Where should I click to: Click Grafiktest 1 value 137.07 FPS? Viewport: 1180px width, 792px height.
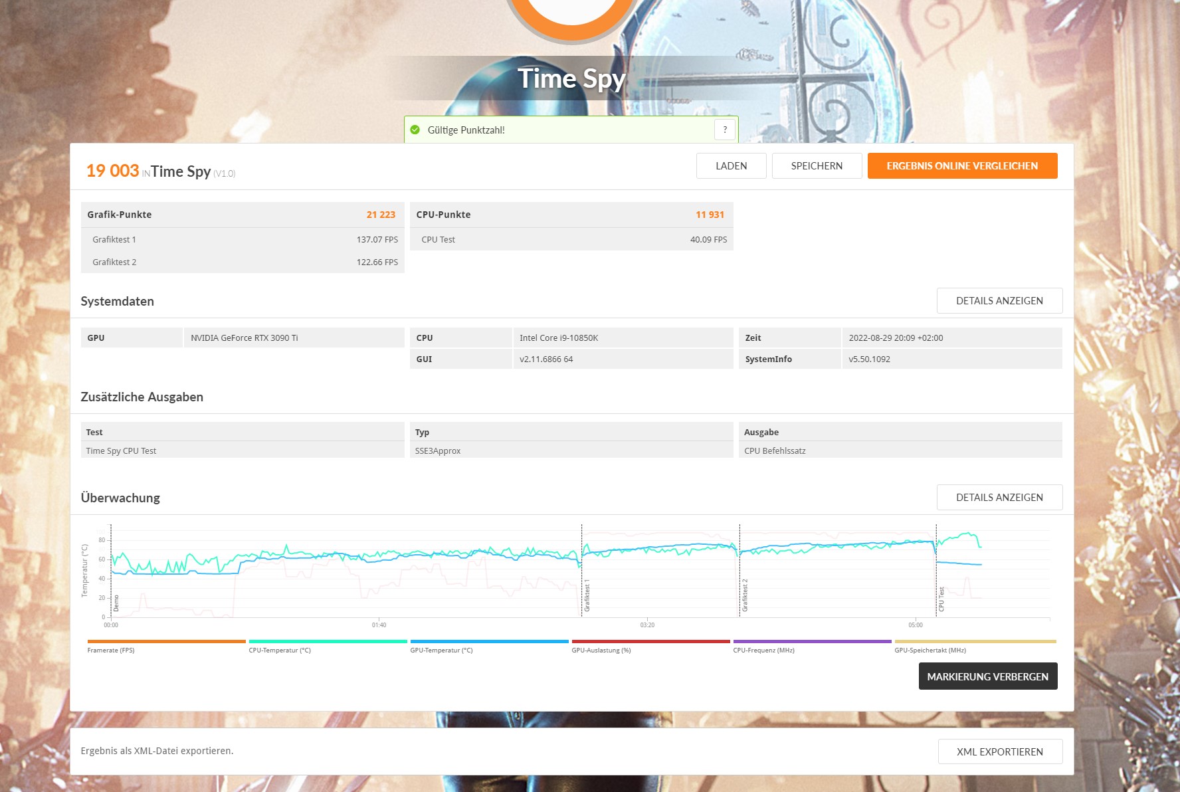click(x=377, y=240)
